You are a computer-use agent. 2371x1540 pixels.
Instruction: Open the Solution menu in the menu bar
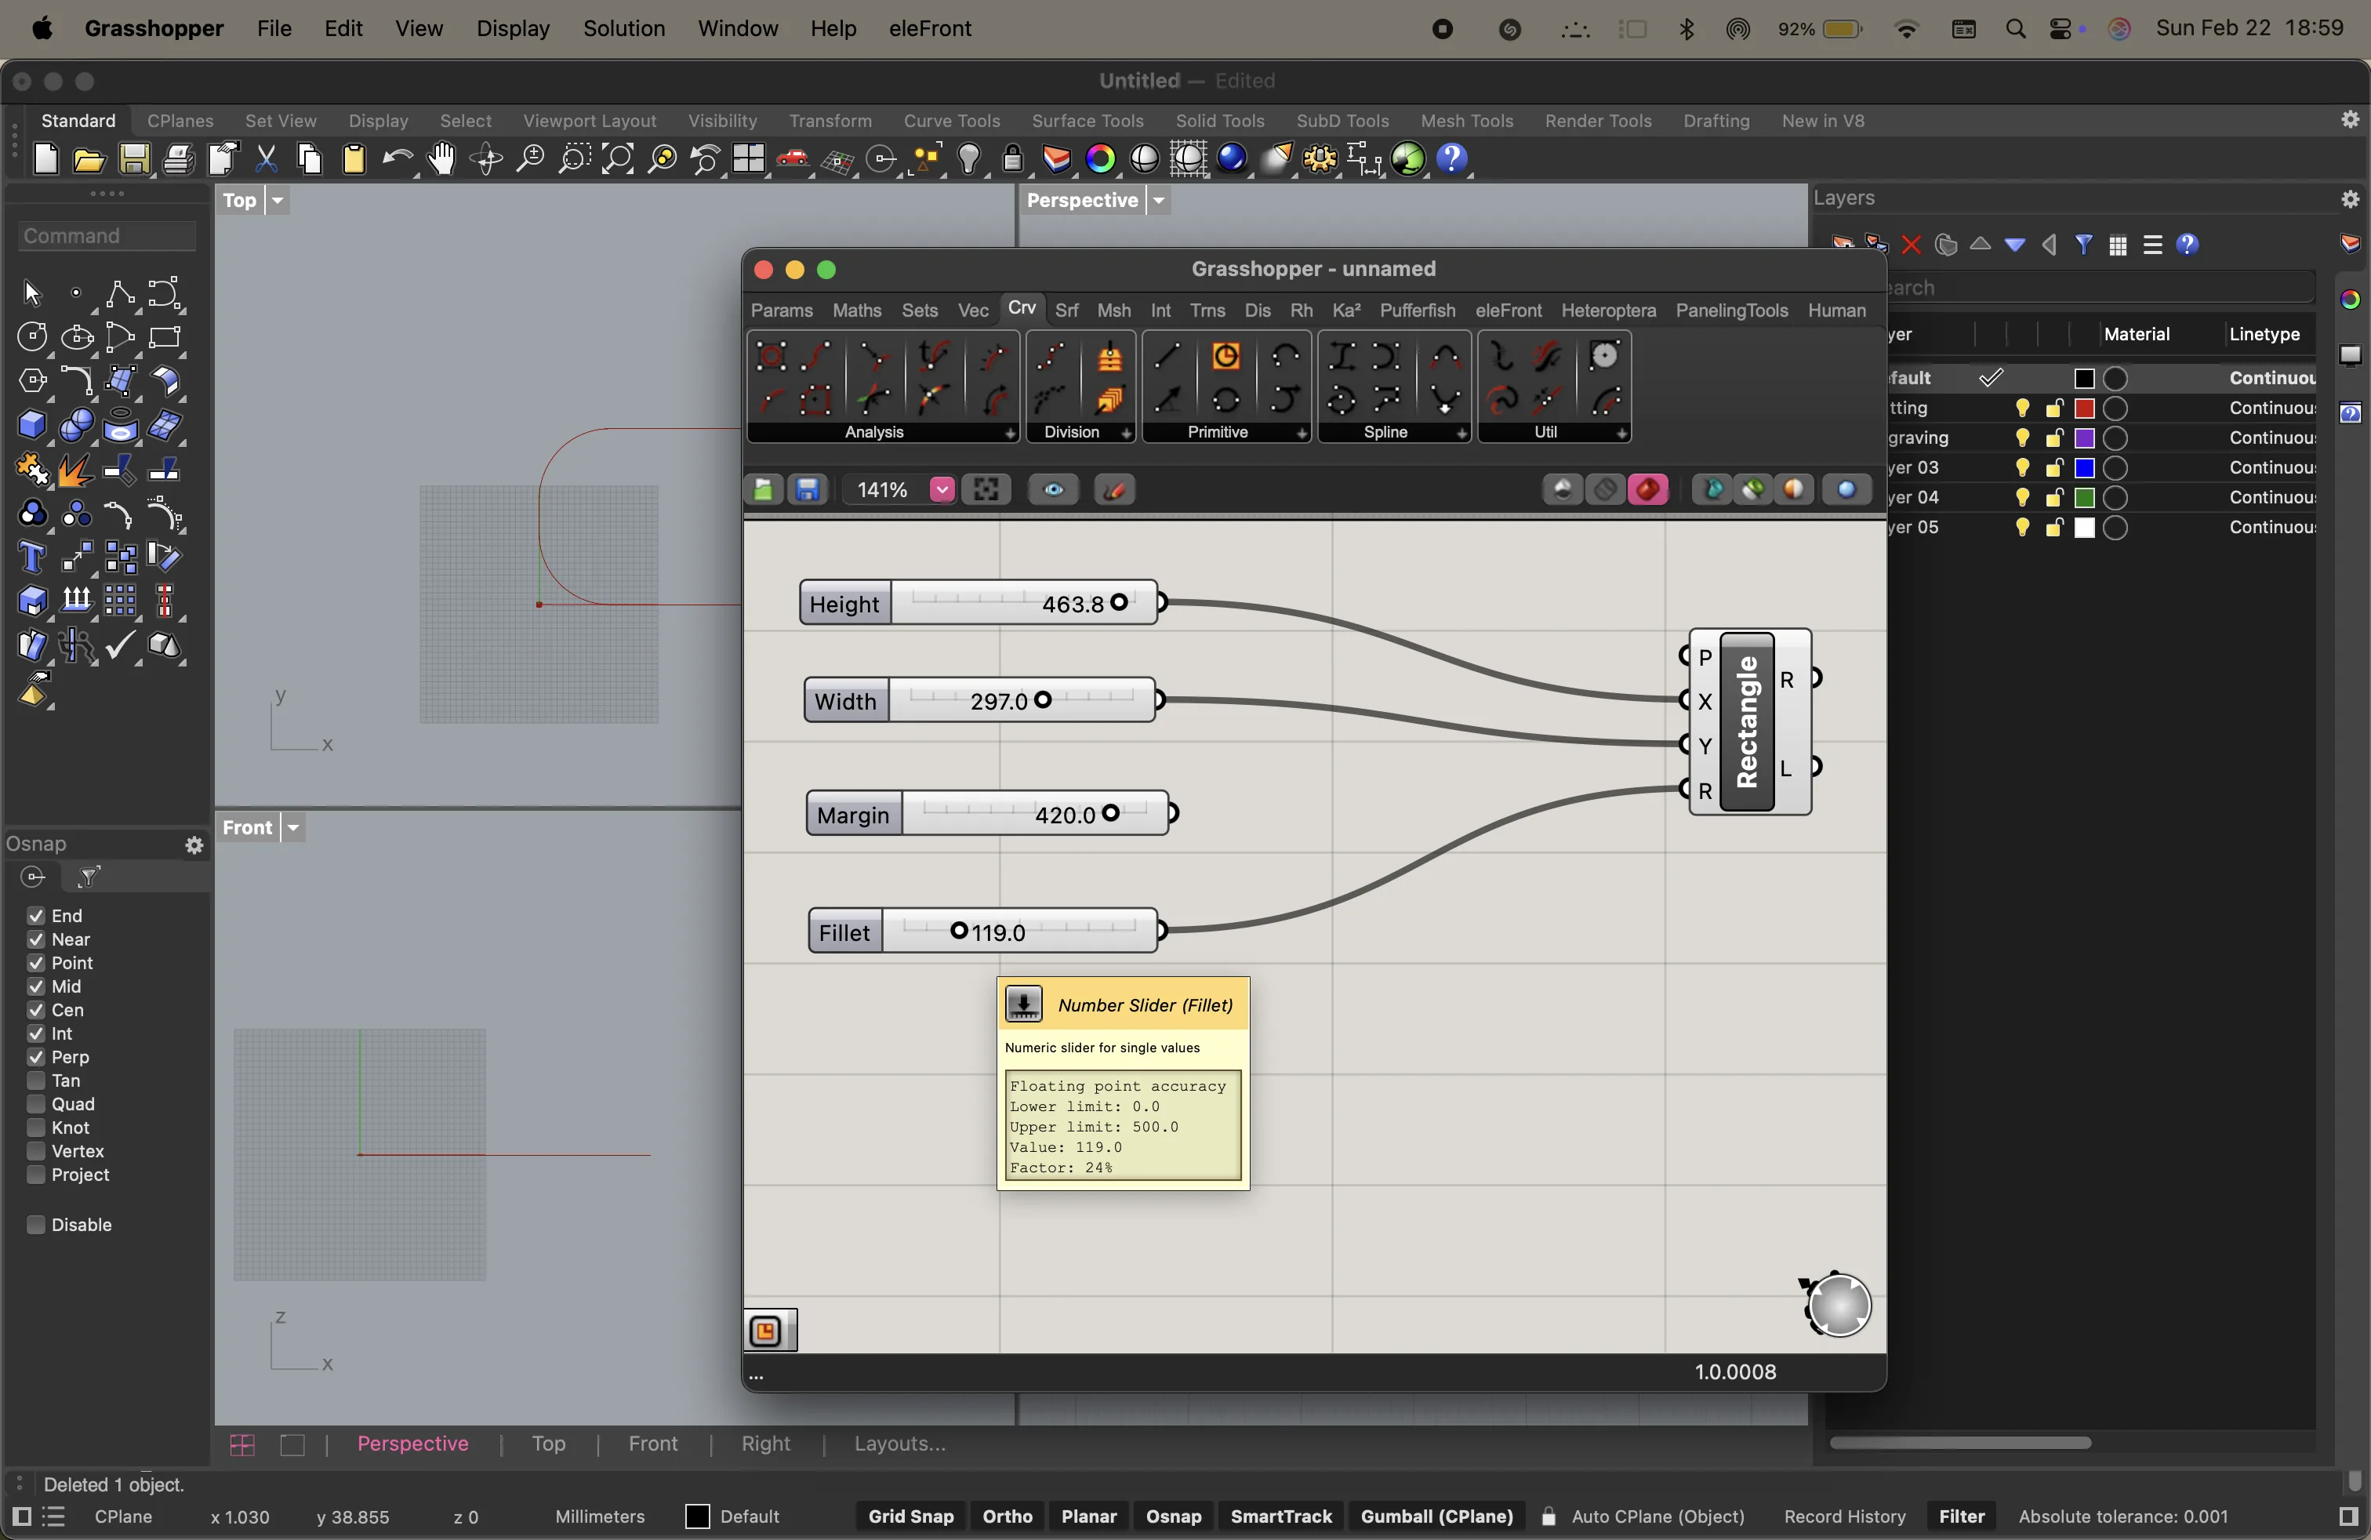click(x=623, y=28)
